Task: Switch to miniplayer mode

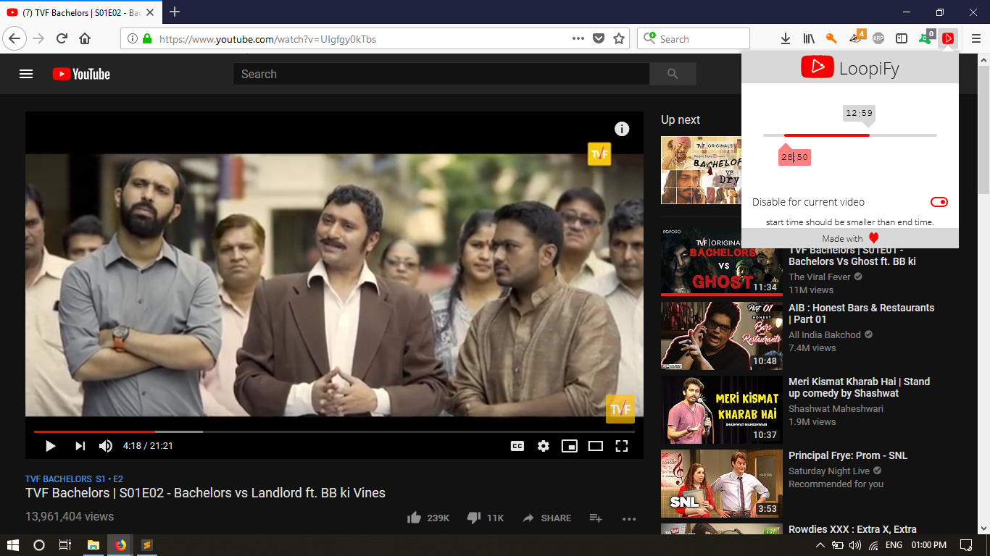Action: click(570, 446)
